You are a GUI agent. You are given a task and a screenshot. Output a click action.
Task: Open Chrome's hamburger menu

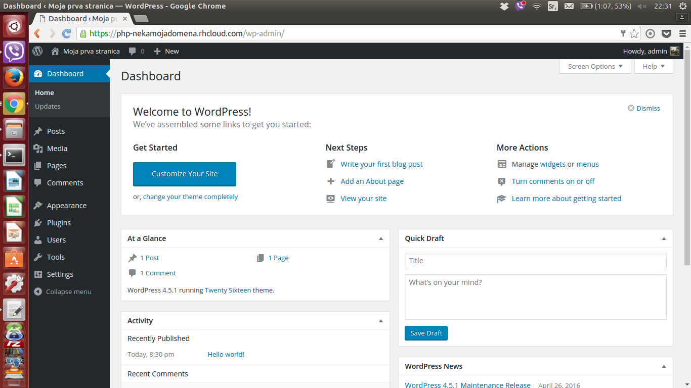click(682, 33)
